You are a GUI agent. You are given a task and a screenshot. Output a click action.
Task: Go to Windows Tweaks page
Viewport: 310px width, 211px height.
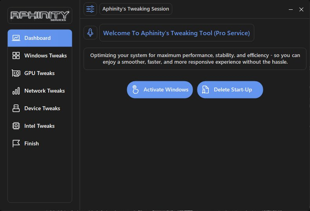pos(40,55)
